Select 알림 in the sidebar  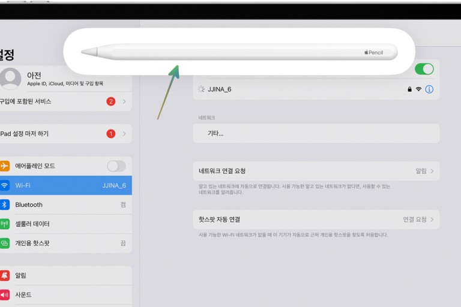coord(66,275)
